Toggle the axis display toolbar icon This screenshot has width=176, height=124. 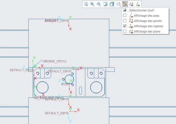[138, 4]
